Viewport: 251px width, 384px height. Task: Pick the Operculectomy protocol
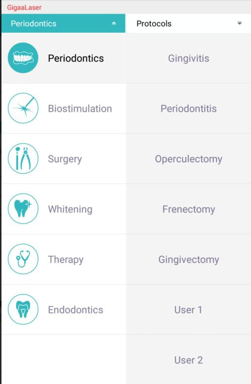click(x=189, y=159)
